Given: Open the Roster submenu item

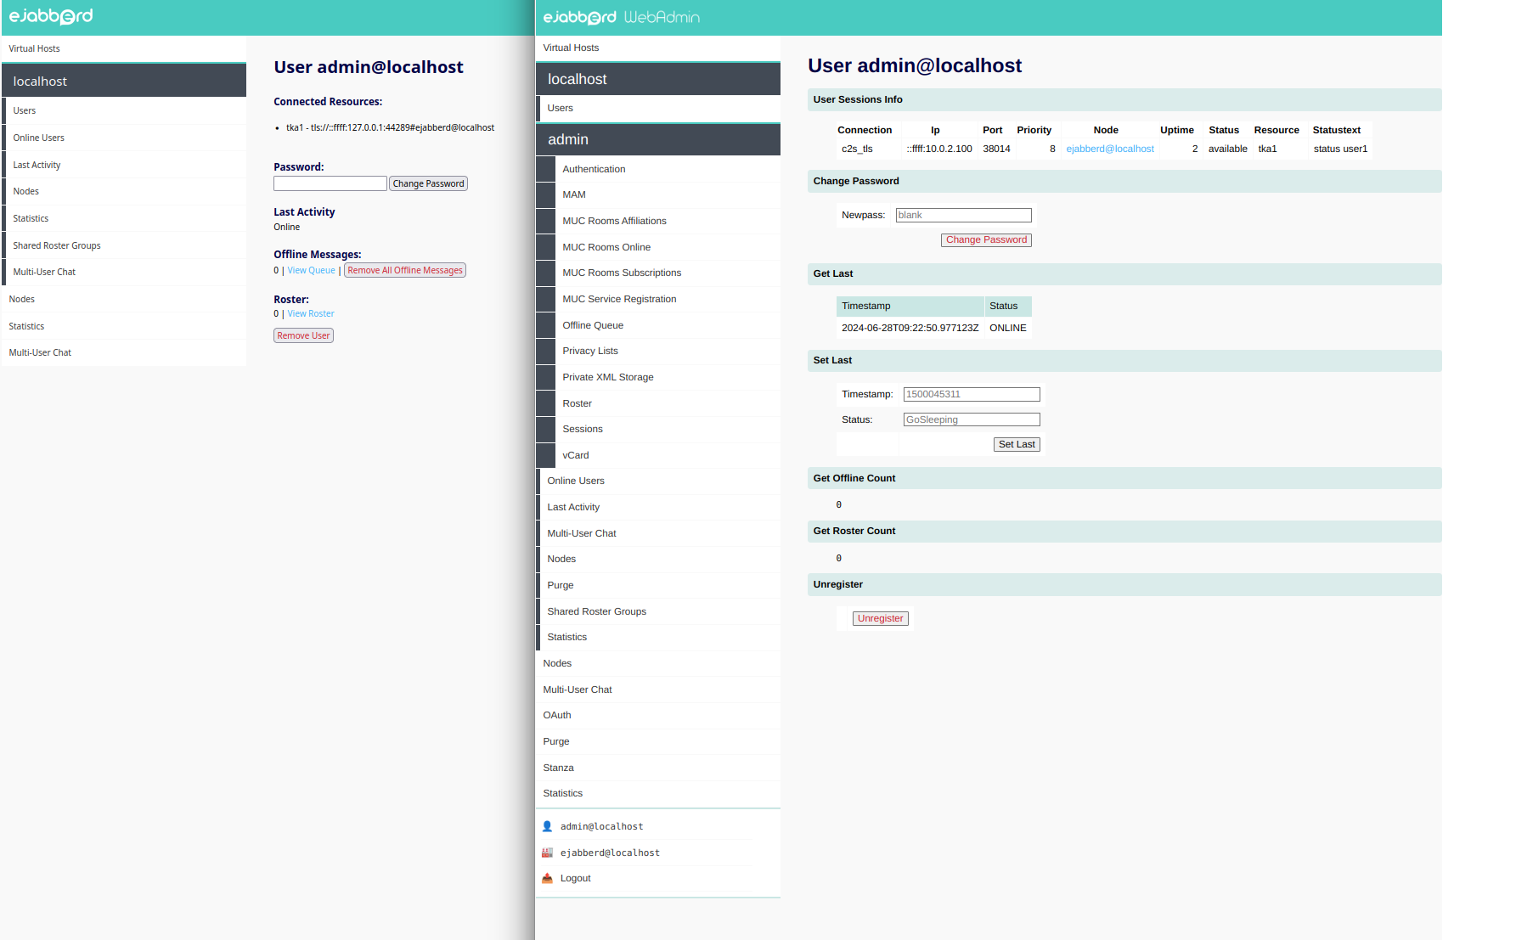Looking at the screenshot, I should (x=577, y=403).
